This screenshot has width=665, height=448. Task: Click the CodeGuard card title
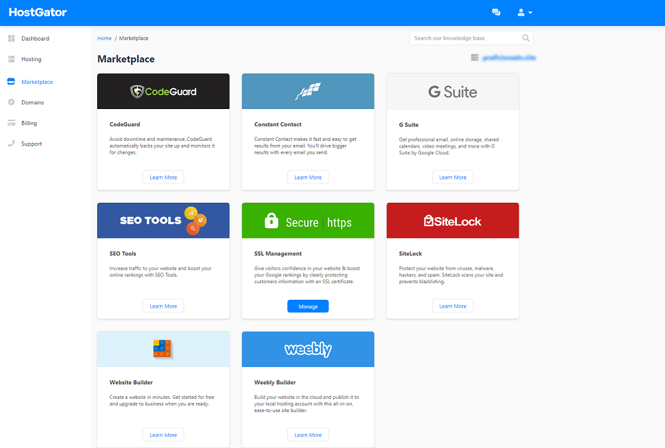point(125,124)
